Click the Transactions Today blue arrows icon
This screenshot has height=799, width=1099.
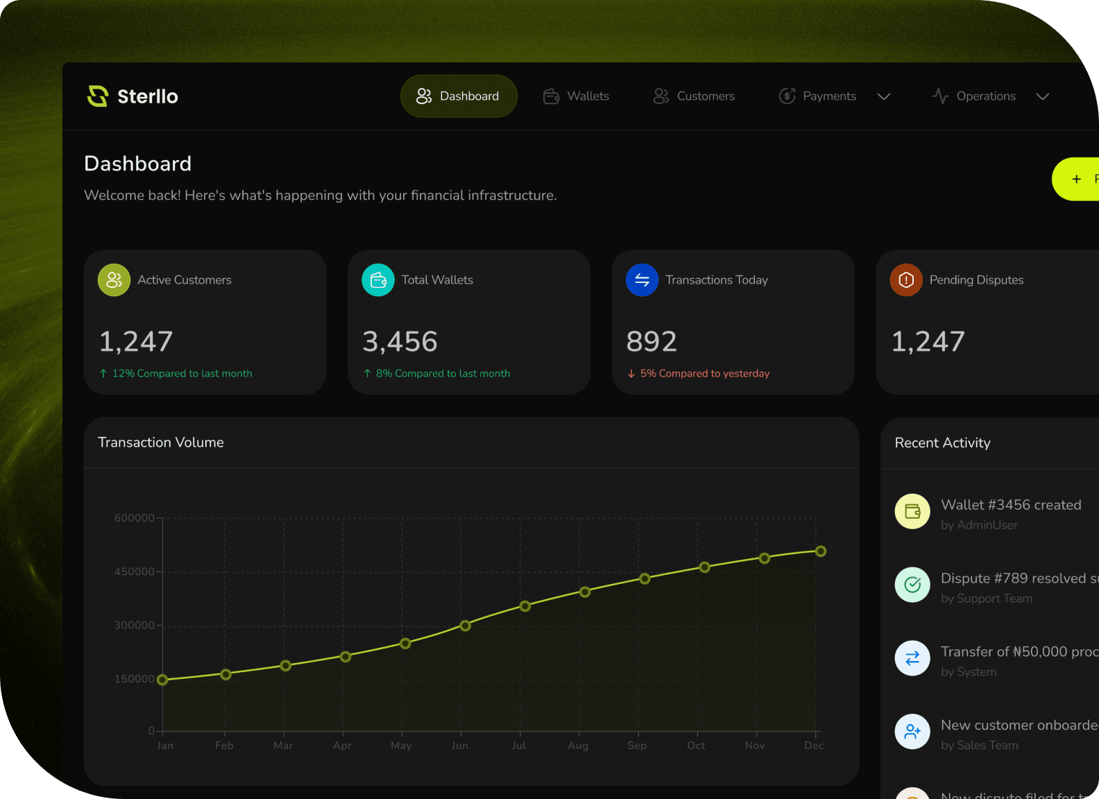(x=642, y=280)
